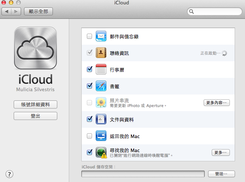Viewport: 245px width, 182px height.
Task: Click the 登出 sign out button
Action: 35,116
